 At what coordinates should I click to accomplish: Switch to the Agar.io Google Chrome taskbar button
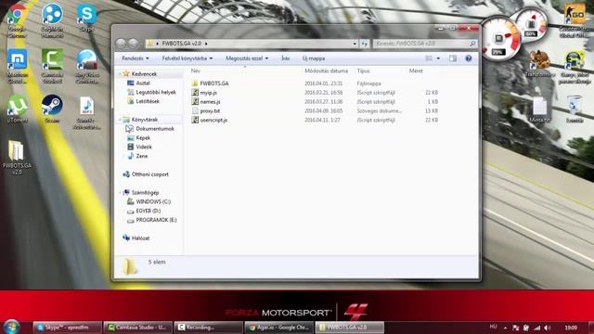tap(278, 328)
